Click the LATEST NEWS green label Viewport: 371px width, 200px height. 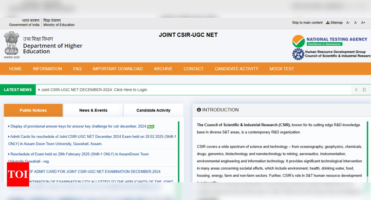[x=18, y=90]
